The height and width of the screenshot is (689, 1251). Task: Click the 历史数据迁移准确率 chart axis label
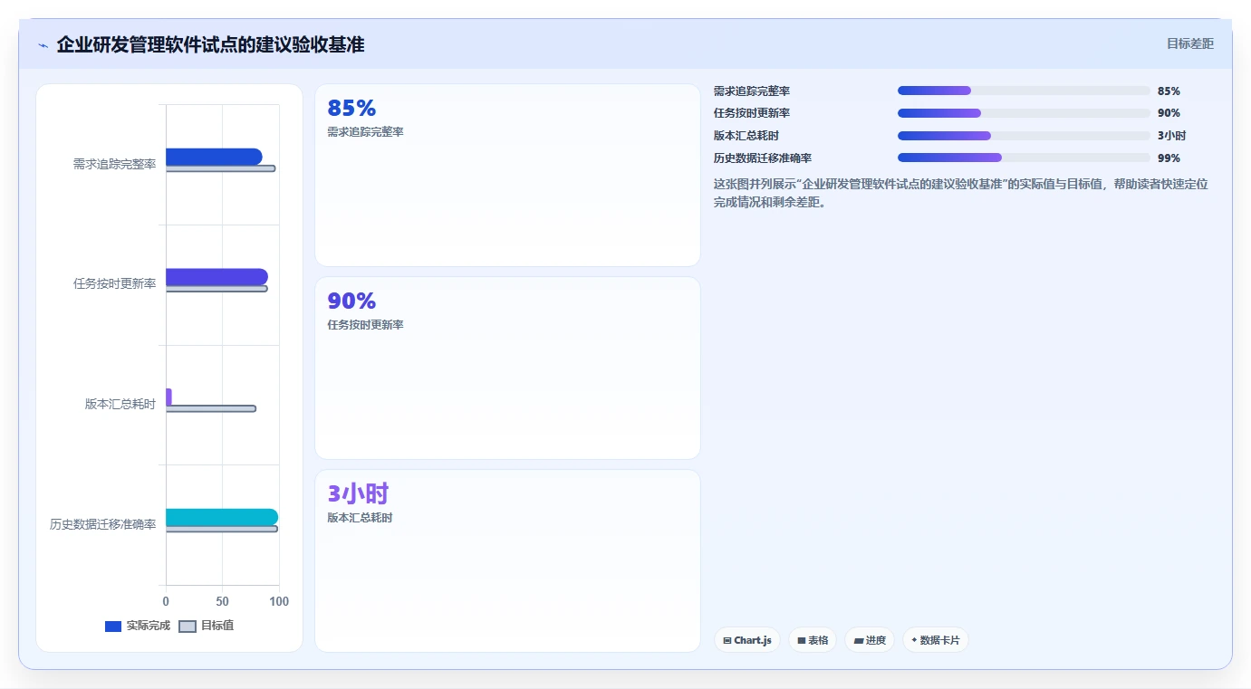[x=102, y=524]
